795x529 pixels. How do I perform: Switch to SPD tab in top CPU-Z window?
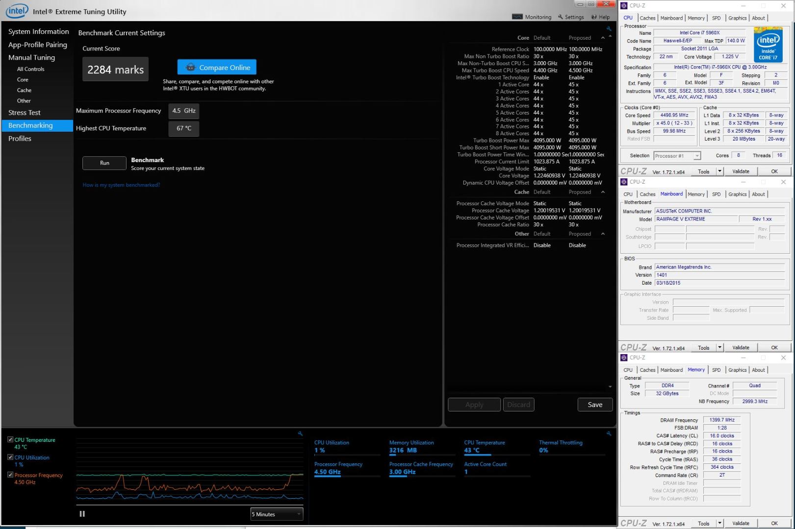tap(716, 18)
